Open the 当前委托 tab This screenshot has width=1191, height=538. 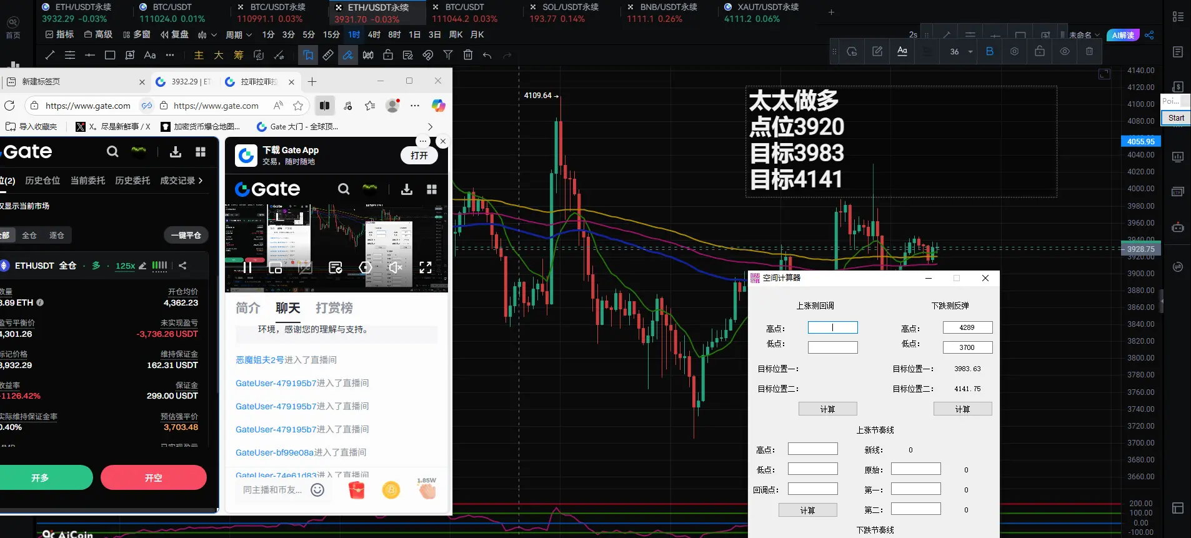(x=87, y=181)
